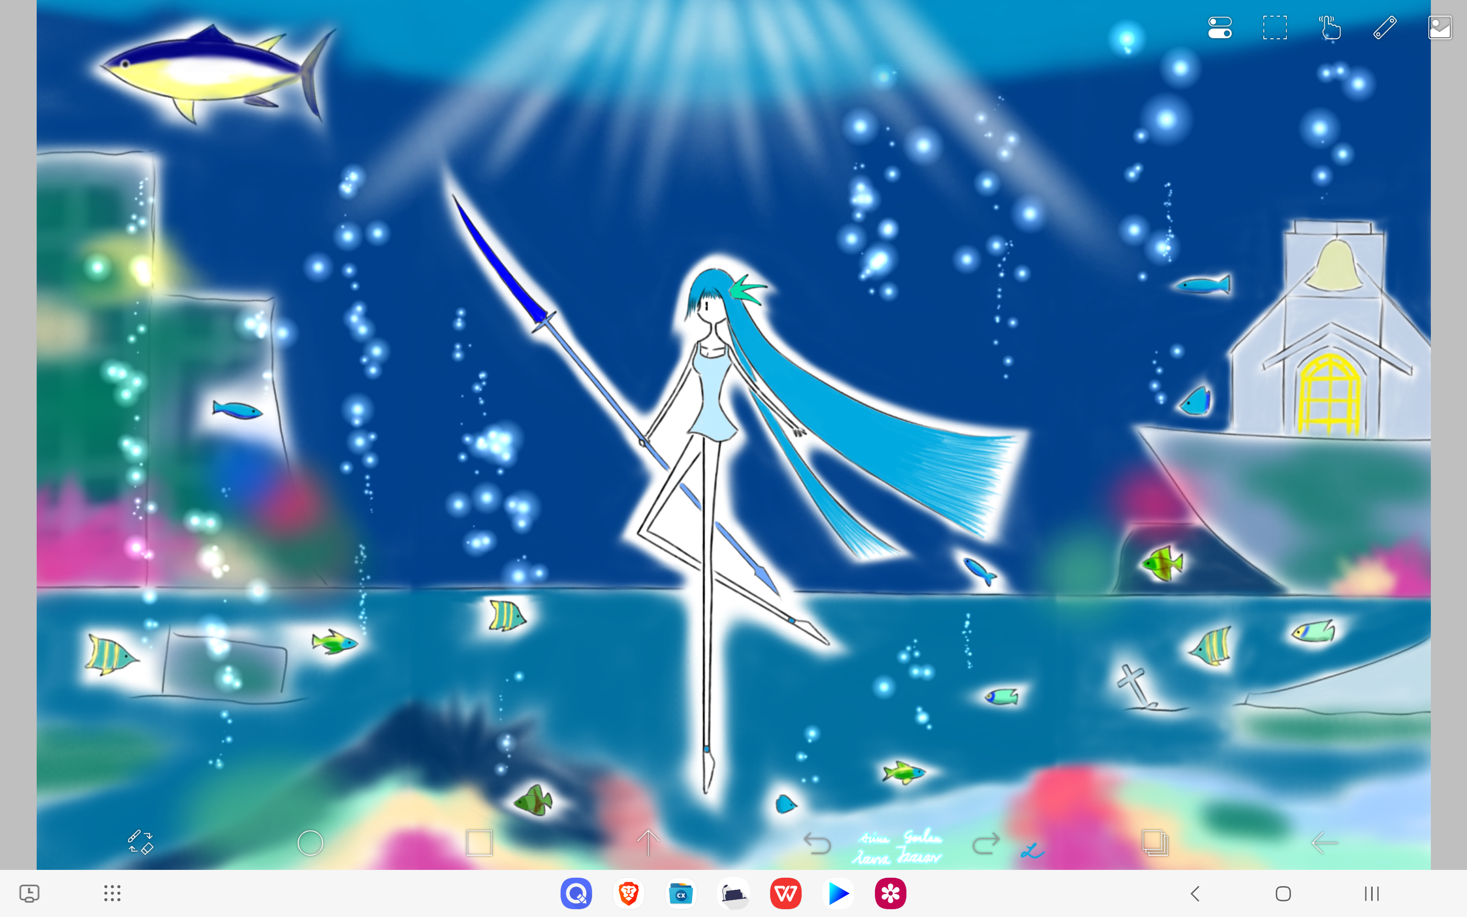Viewport: 1467px width, 917px height.
Task: Expand the tool panel with up arrow
Action: coord(648,842)
